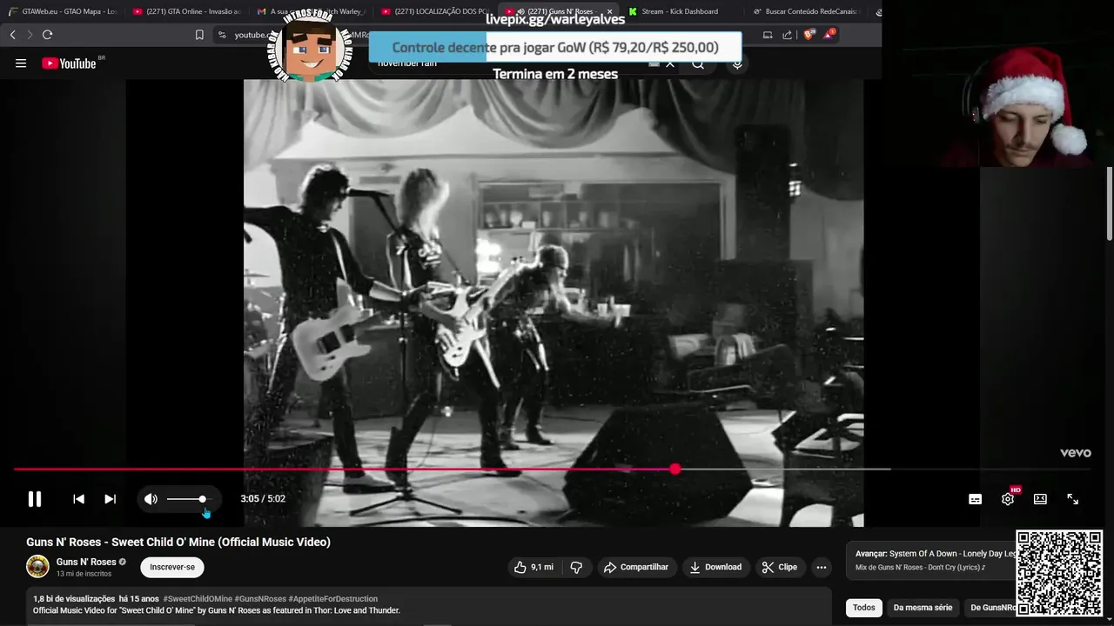This screenshot has height=626, width=1114.
Task: Like the video (9,1 mi)
Action: pos(534,567)
